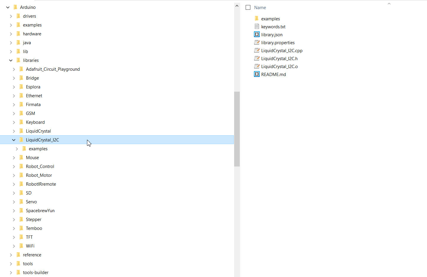Click the sort direction arrow above the file list
The height and width of the screenshot is (277, 427).
pos(389,4)
